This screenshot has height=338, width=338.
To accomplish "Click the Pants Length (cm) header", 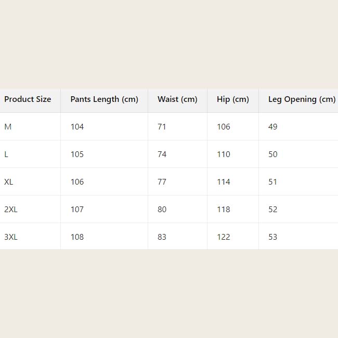I will pyautogui.click(x=104, y=99).
